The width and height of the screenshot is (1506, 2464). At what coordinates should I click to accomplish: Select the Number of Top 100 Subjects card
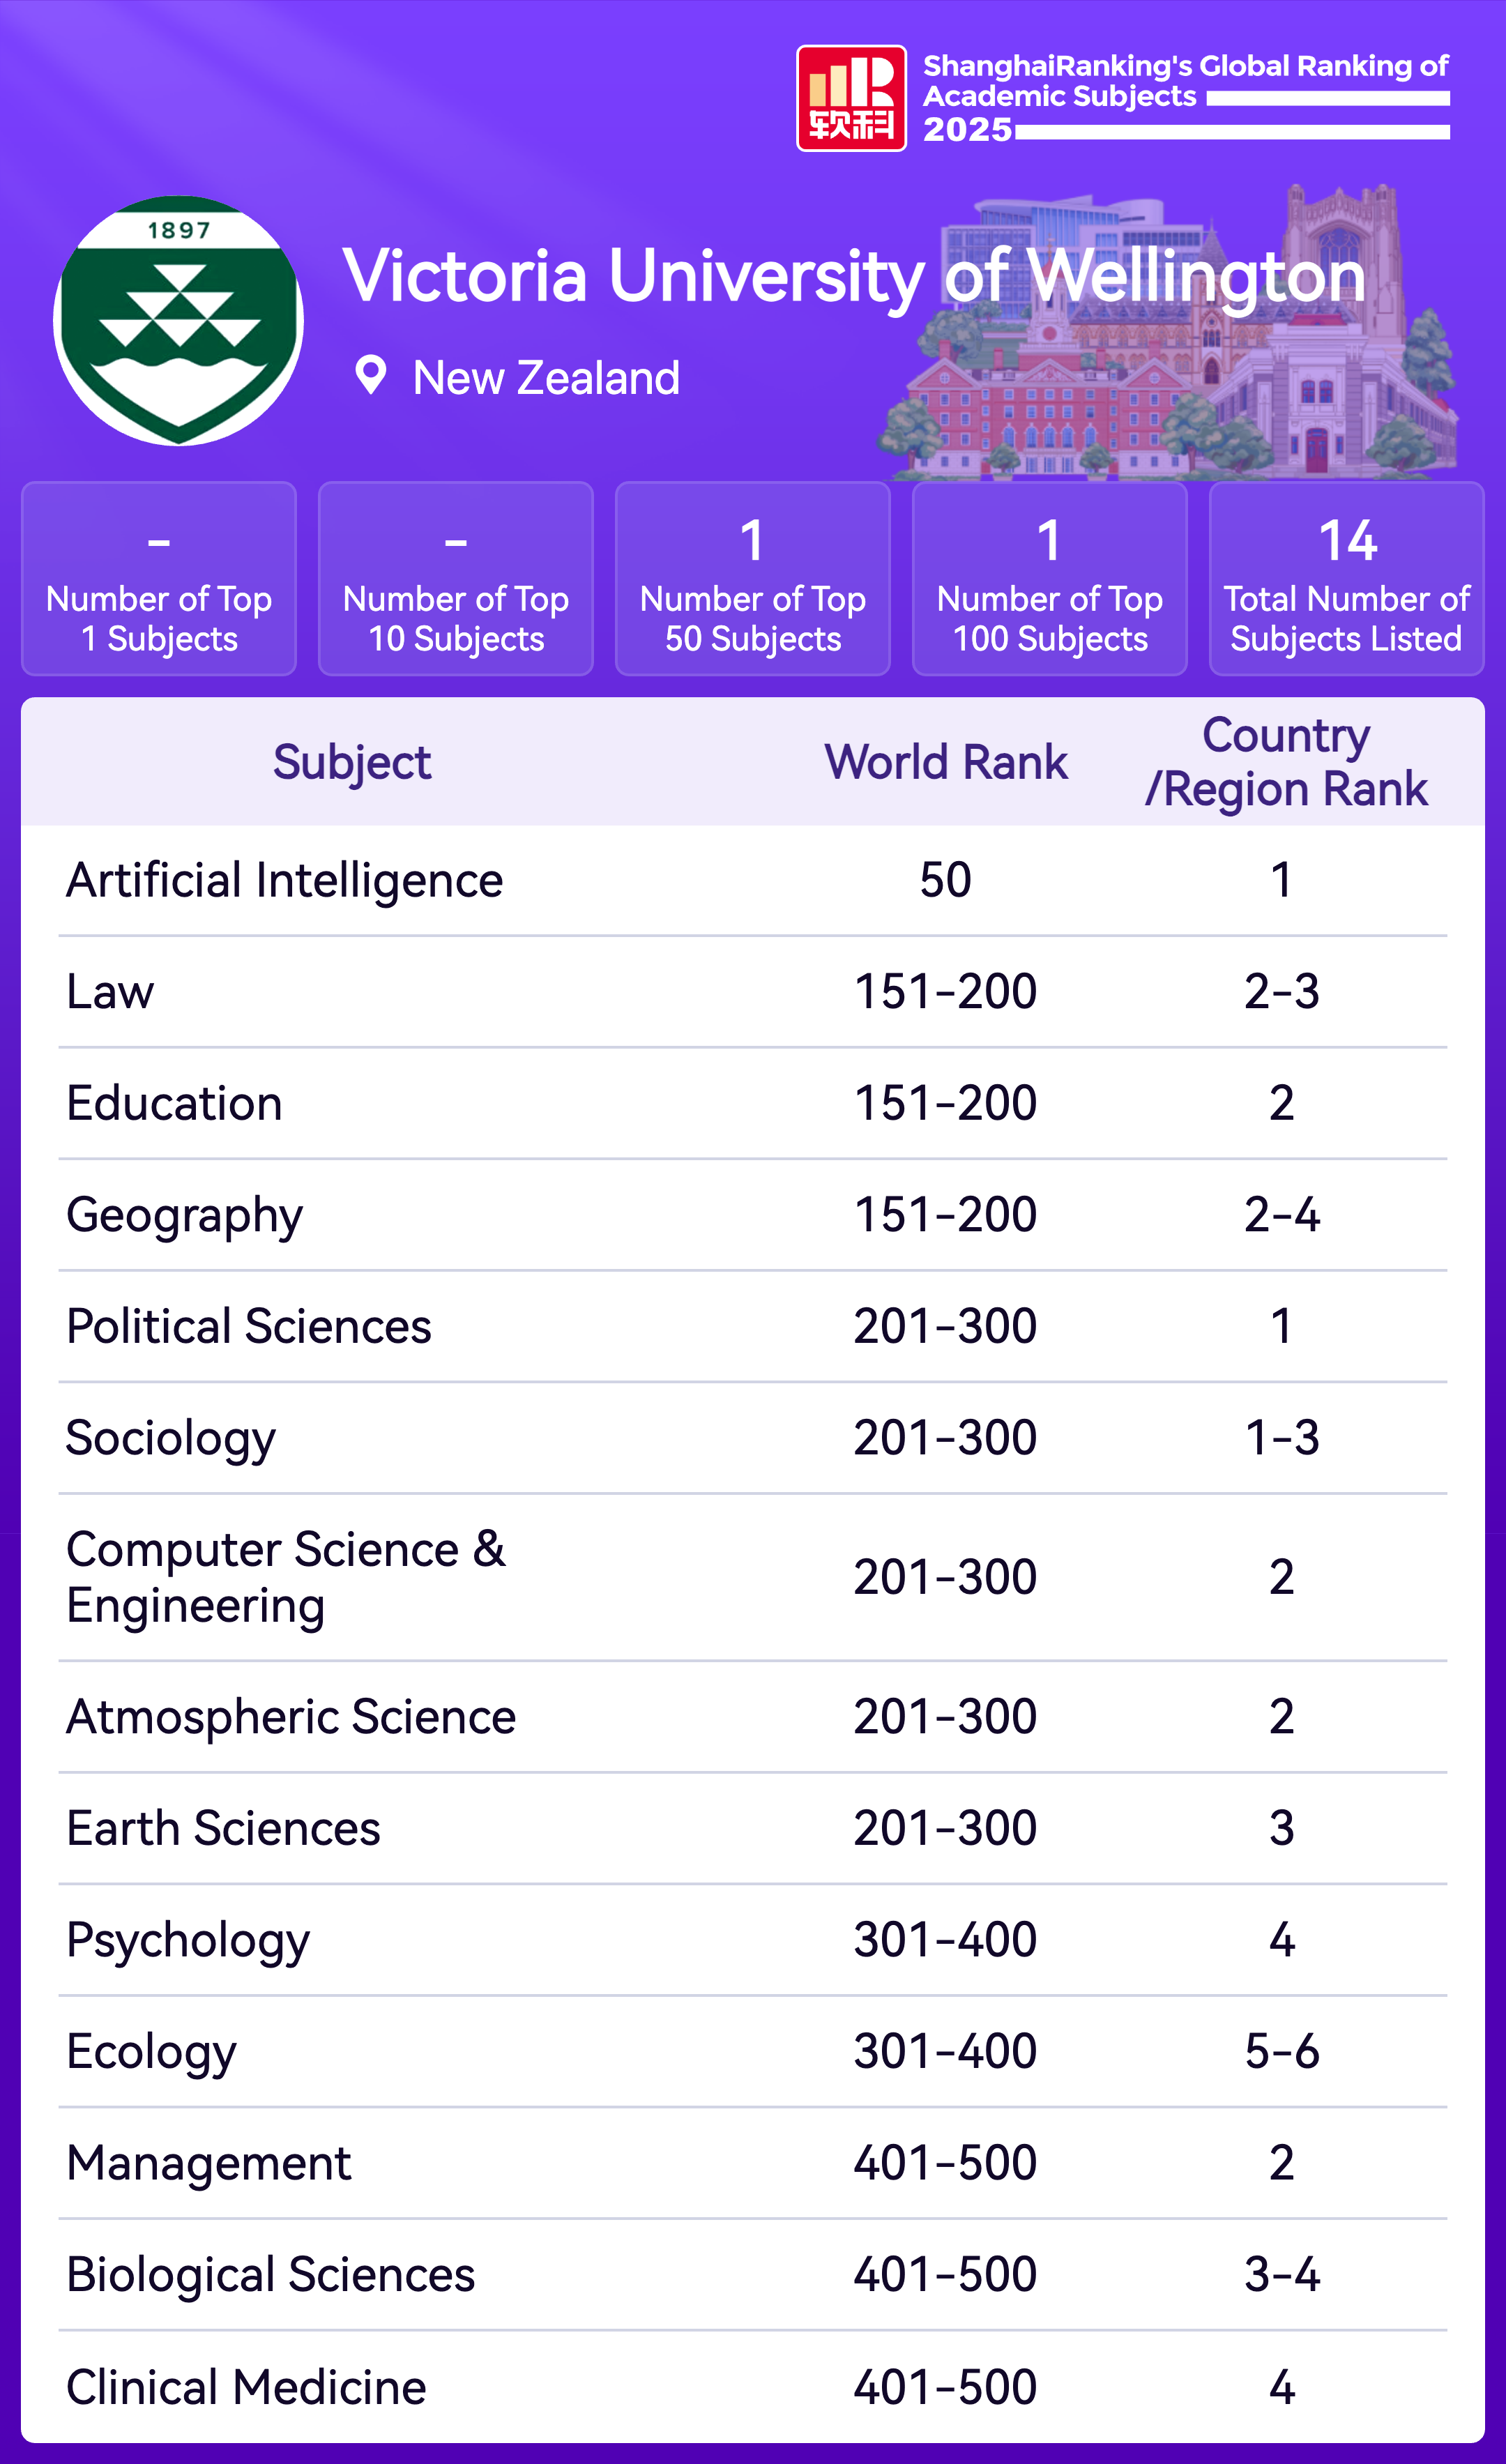pos(1049,579)
